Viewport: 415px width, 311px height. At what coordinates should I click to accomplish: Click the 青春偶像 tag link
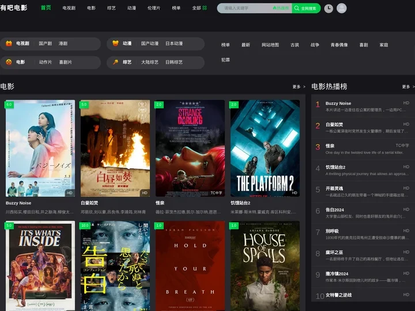(339, 45)
